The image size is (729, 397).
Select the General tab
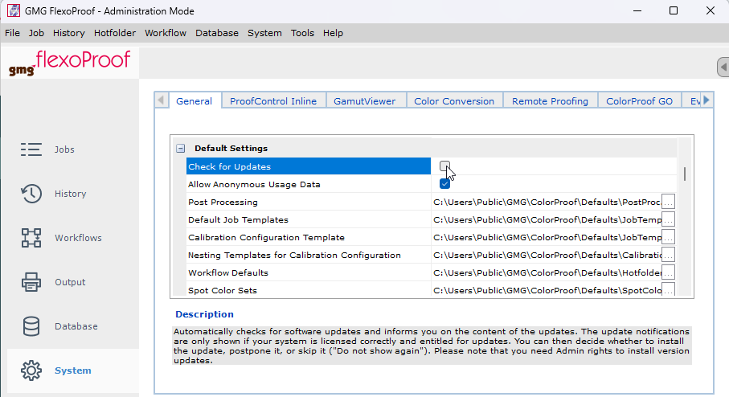(194, 101)
